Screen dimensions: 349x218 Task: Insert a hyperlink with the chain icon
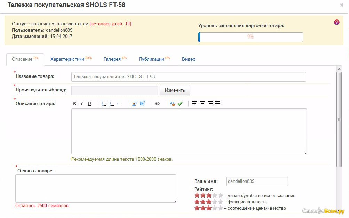[157, 104]
